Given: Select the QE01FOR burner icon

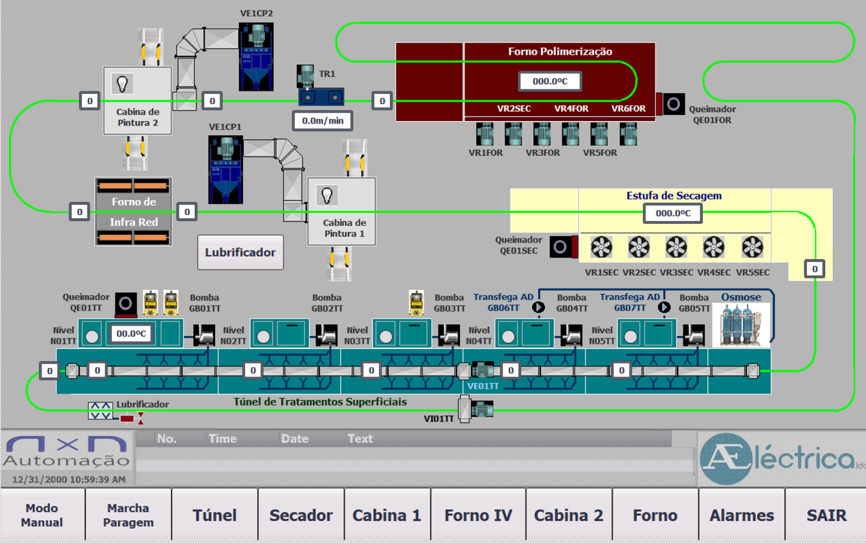Looking at the screenshot, I should tap(673, 104).
